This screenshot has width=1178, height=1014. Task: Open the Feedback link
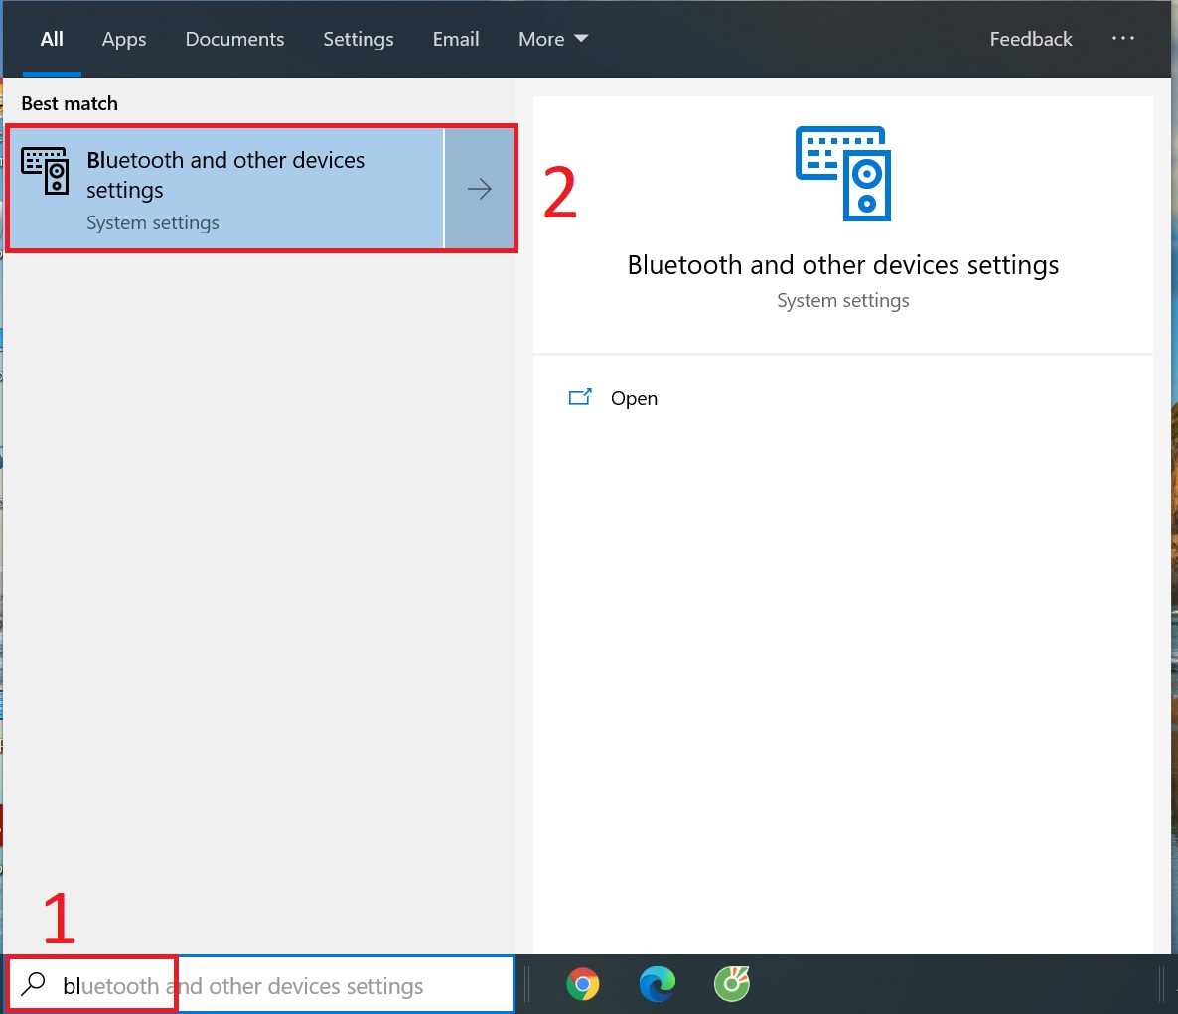tap(1030, 39)
